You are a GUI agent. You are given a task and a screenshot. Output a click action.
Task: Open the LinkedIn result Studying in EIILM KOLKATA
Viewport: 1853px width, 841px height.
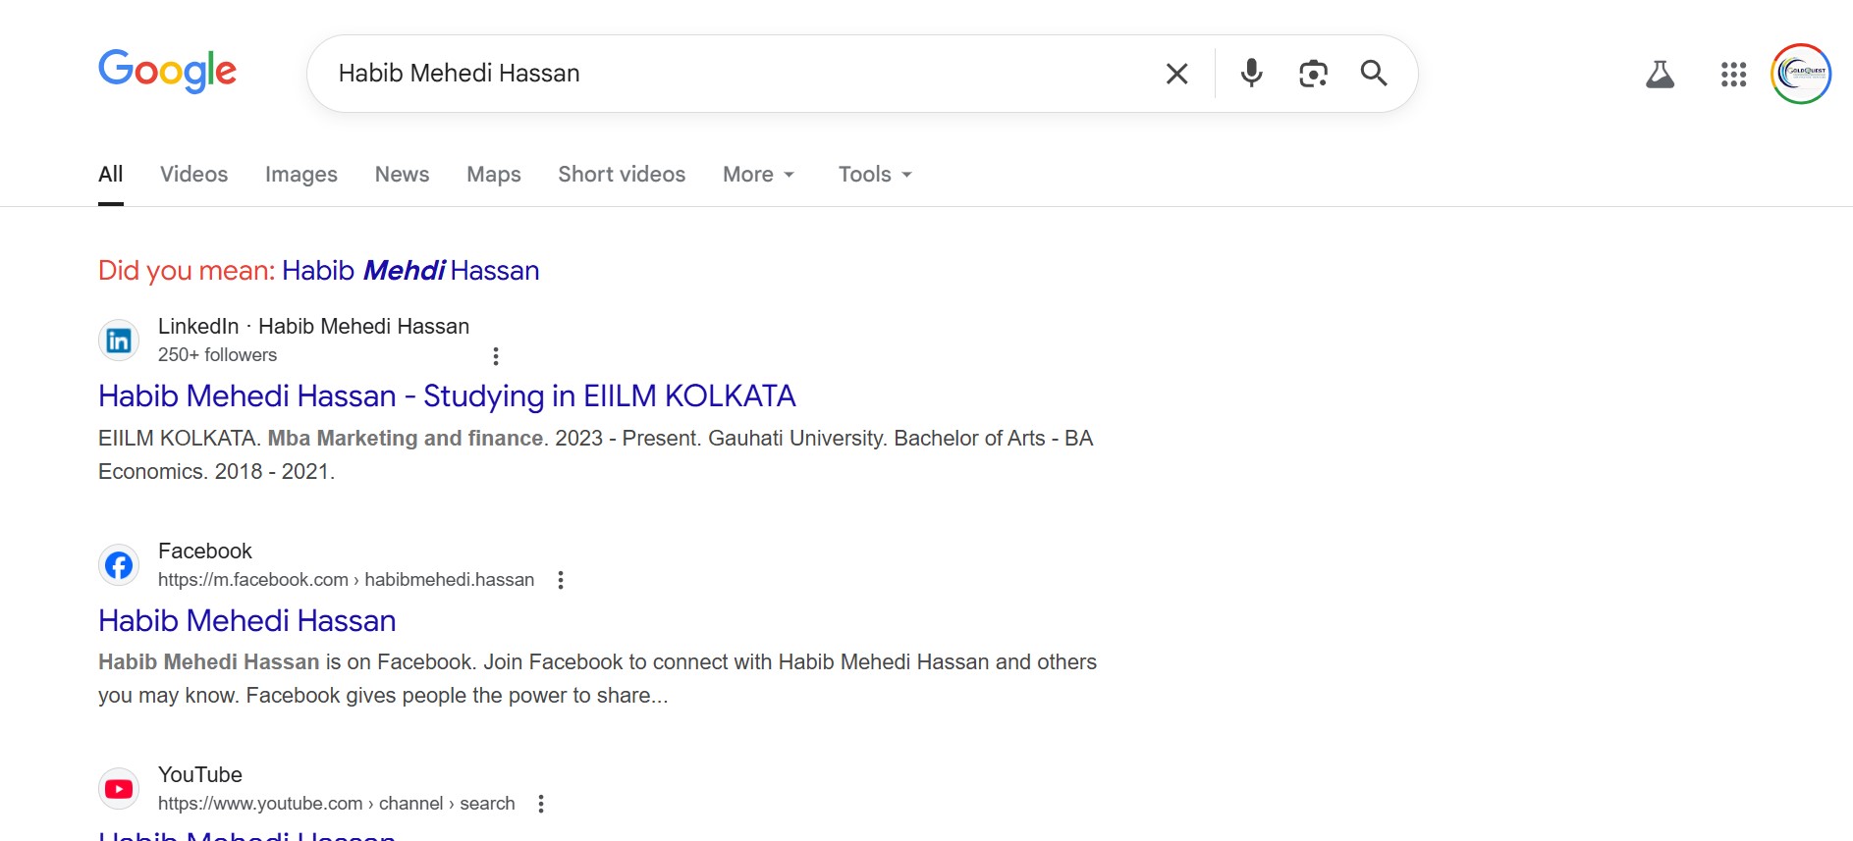point(447,396)
